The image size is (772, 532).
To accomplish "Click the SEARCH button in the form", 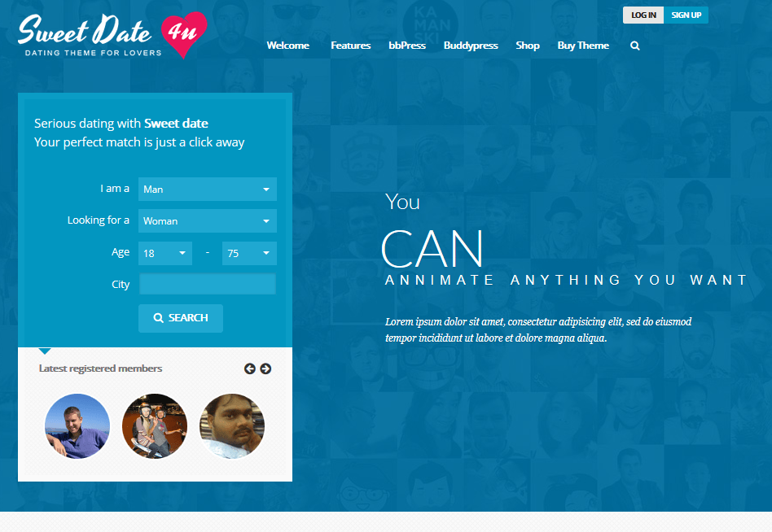I will (x=181, y=318).
